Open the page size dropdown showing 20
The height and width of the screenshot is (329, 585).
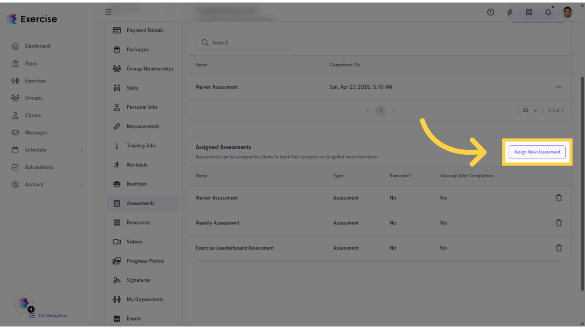click(x=531, y=110)
